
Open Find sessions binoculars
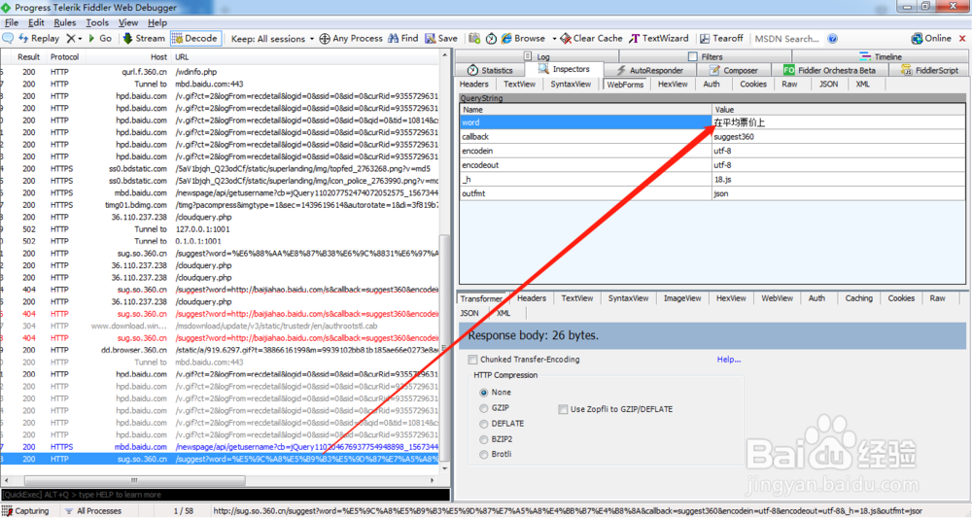[403, 39]
